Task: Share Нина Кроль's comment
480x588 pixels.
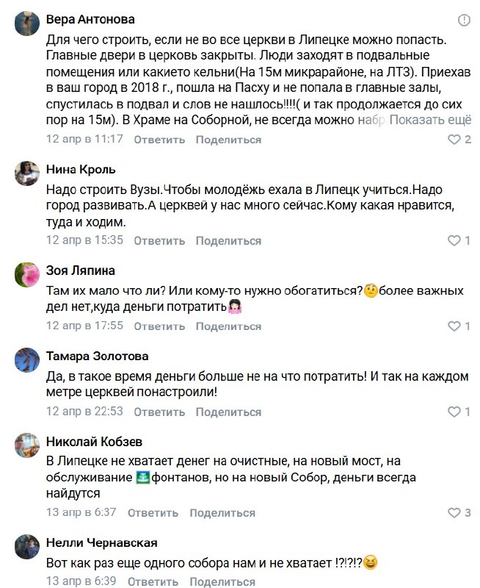Action: tap(228, 240)
